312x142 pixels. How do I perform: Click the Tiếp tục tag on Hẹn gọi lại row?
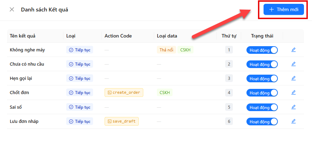pos(79,78)
